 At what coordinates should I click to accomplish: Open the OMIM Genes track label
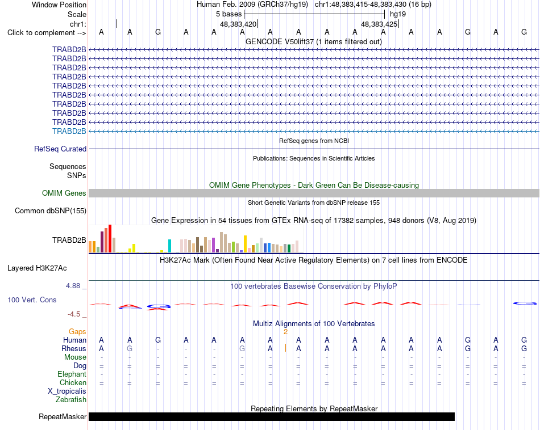[x=64, y=193]
